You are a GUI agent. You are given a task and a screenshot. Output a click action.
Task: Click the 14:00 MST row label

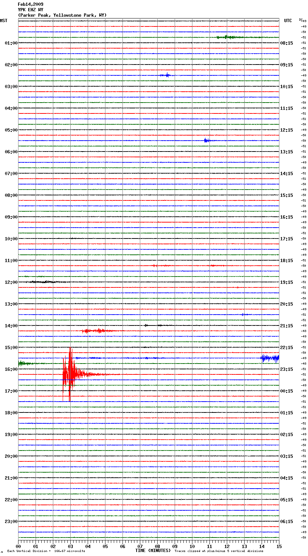click(x=11, y=326)
